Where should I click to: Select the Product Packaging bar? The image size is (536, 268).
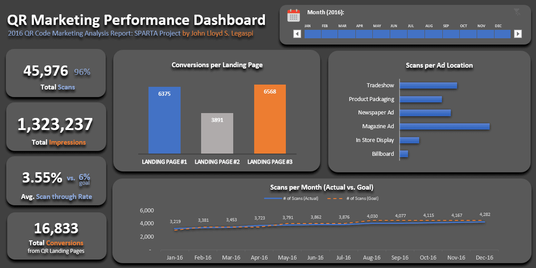pos(421,99)
